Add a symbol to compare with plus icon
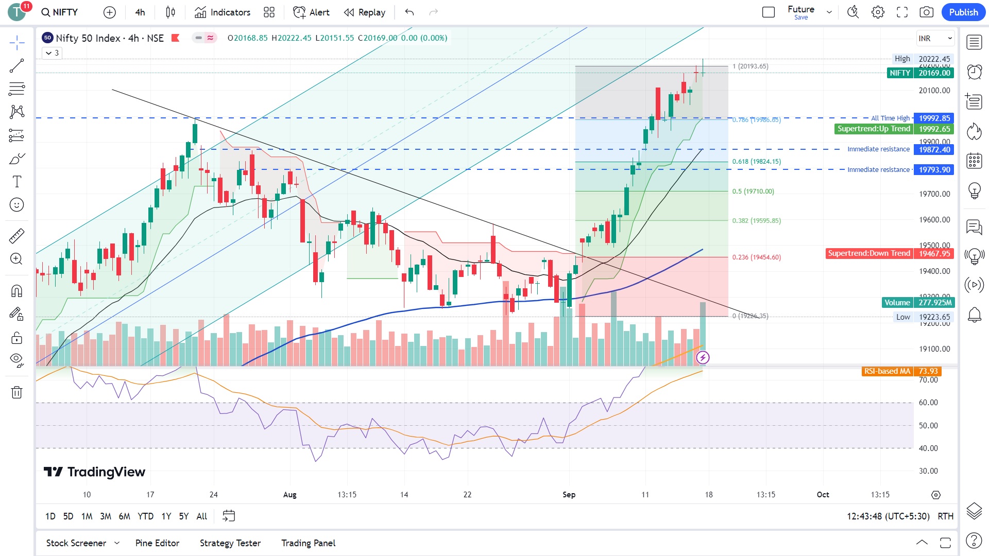989x556 pixels. [x=109, y=12]
